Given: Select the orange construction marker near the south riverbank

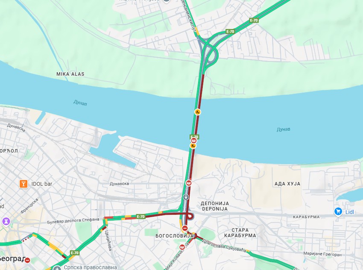Looking at the screenshot, I should pyautogui.click(x=193, y=146).
